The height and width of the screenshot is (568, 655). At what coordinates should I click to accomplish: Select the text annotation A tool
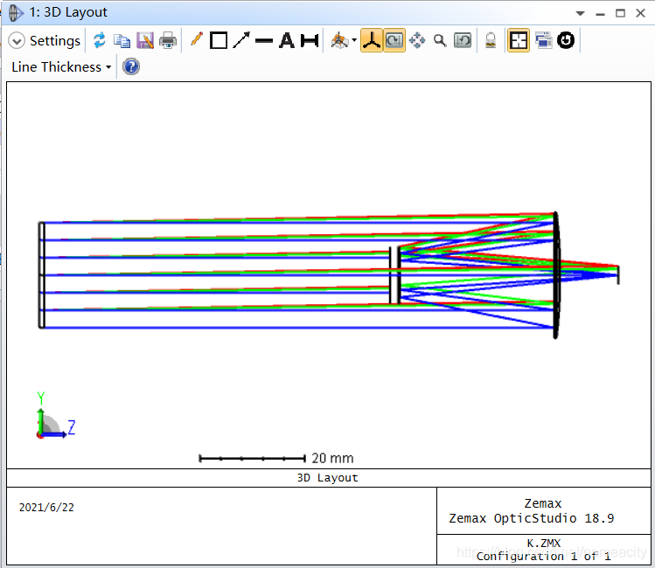tap(287, 40)
